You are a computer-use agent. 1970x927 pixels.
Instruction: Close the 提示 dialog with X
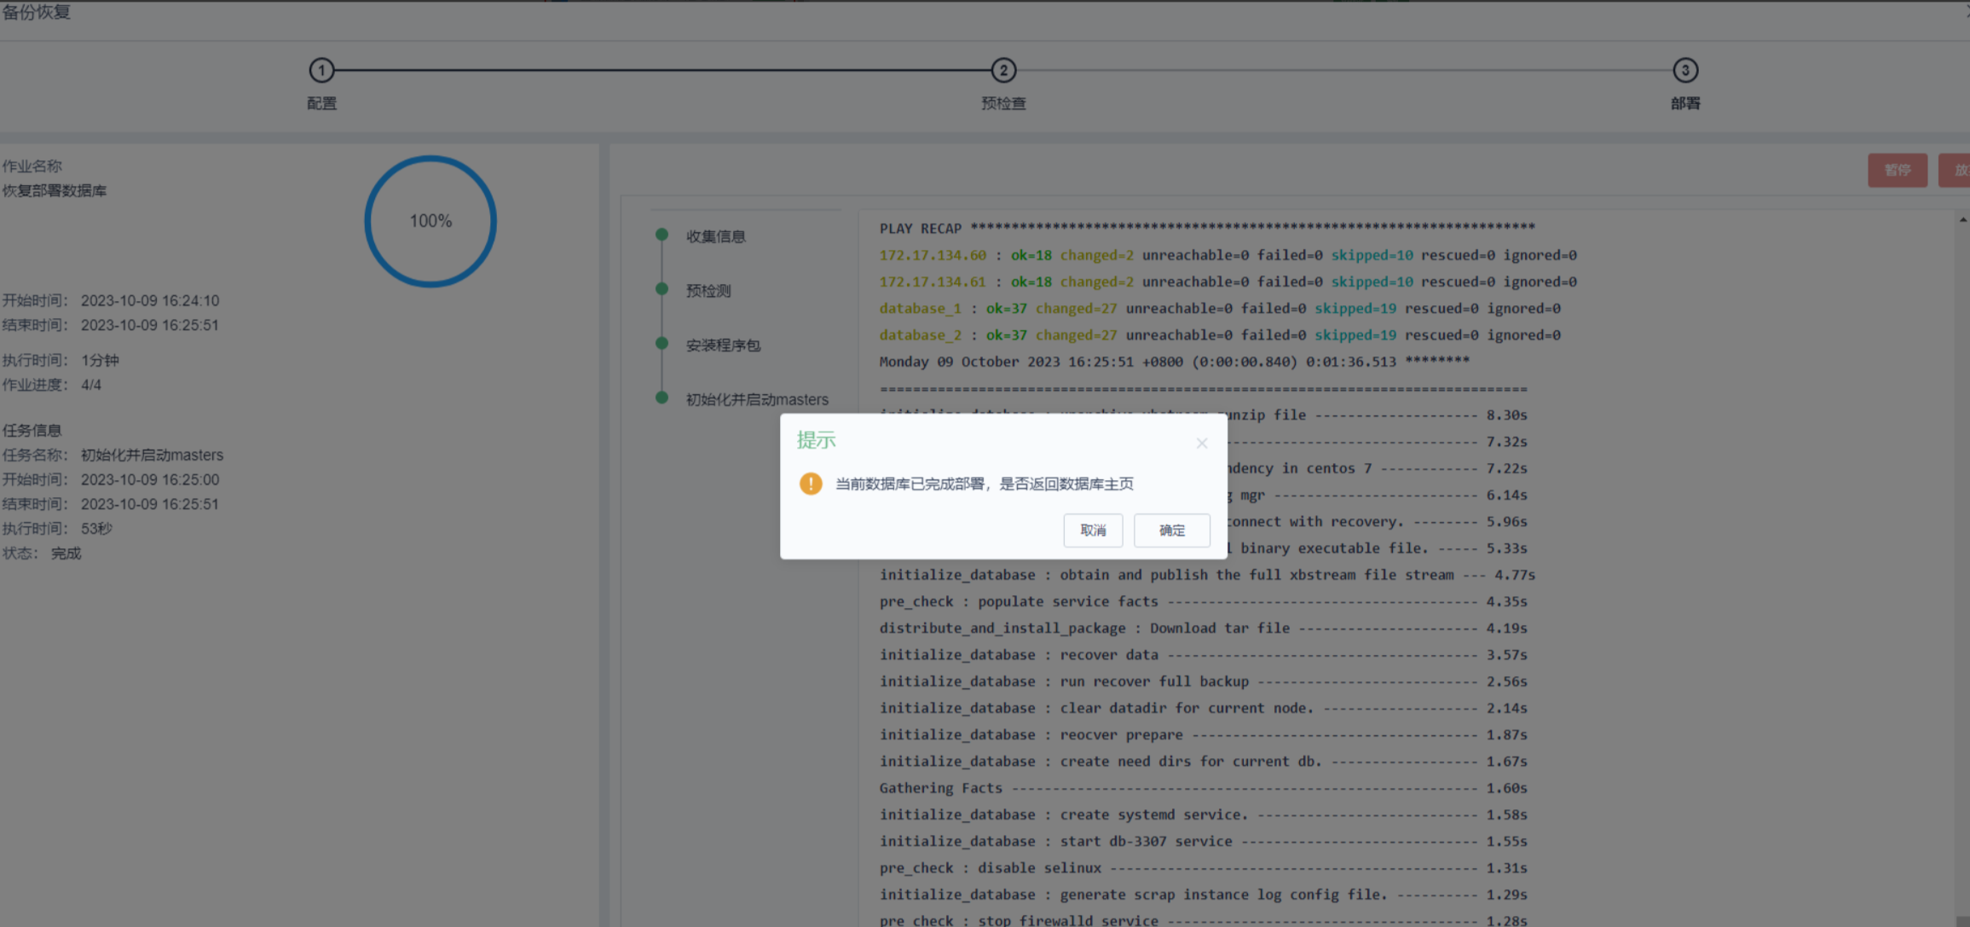click(1202, 443)
